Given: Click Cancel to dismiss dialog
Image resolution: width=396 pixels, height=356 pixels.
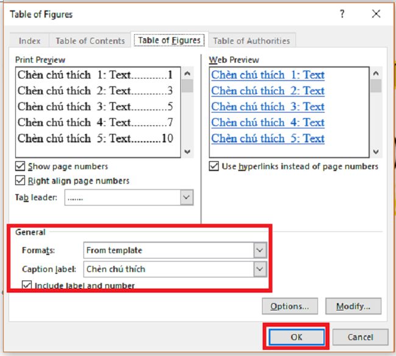Looking at the screenshot, I should 361,337.
